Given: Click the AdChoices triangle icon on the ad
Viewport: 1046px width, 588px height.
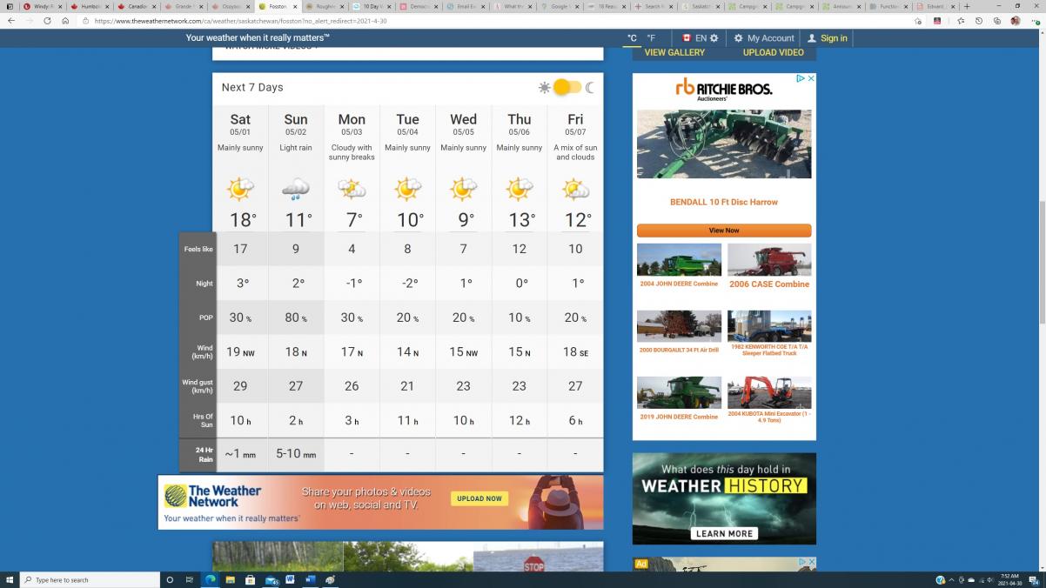Looking at the screenshot, I should coord(801,78).
